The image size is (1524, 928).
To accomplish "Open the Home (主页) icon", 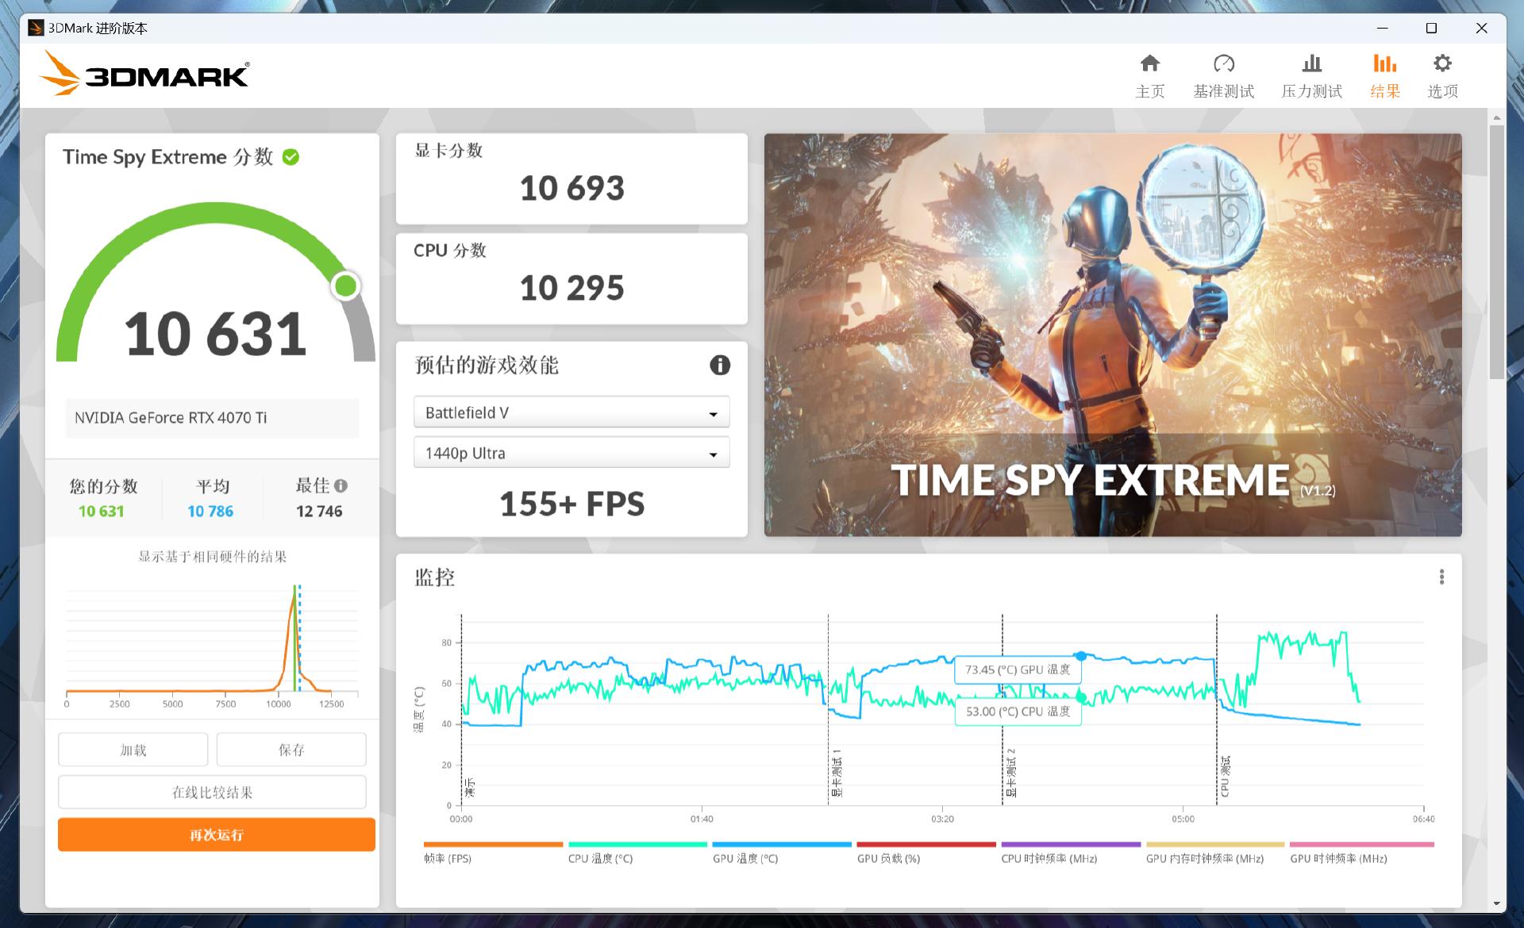I will tap(1149, 64).
